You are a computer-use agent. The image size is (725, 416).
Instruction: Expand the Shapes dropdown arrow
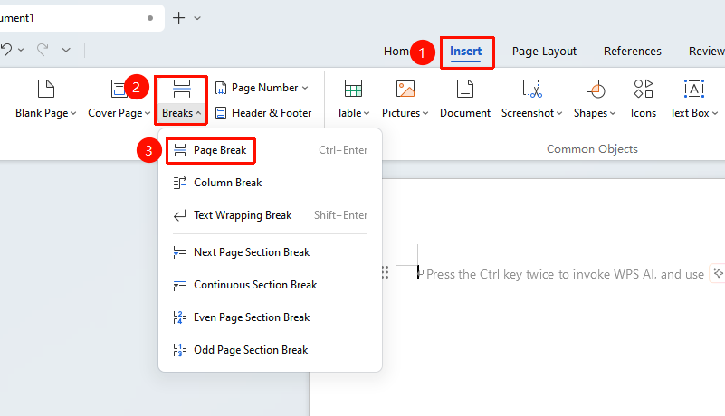tap(613, 113)
